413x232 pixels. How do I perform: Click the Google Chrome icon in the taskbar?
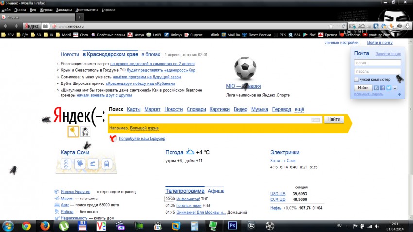tap(26, 226)
